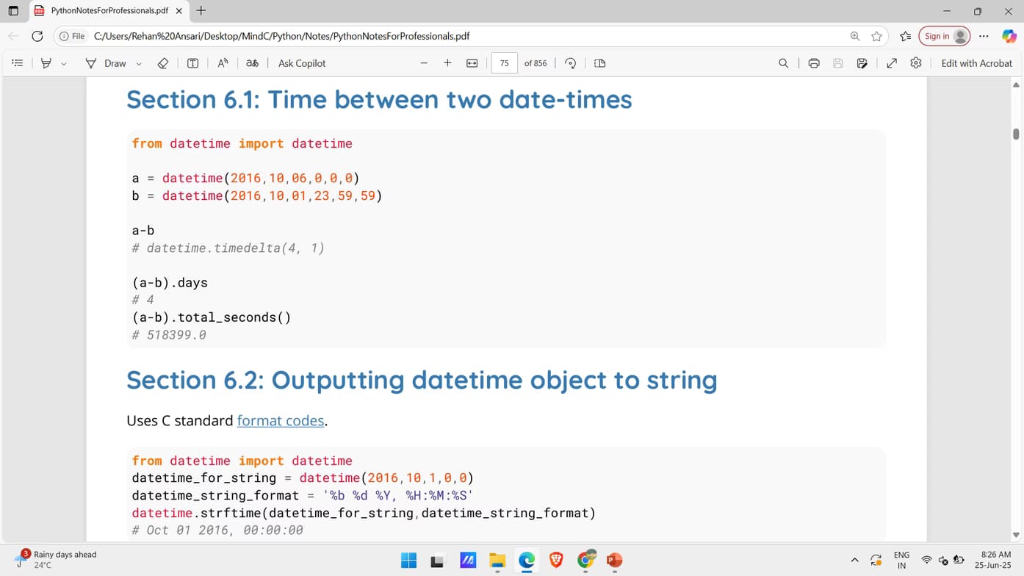Click Ask Copilot in PDF toolbar
This screenshot has width=1024, height=576.
301,63
